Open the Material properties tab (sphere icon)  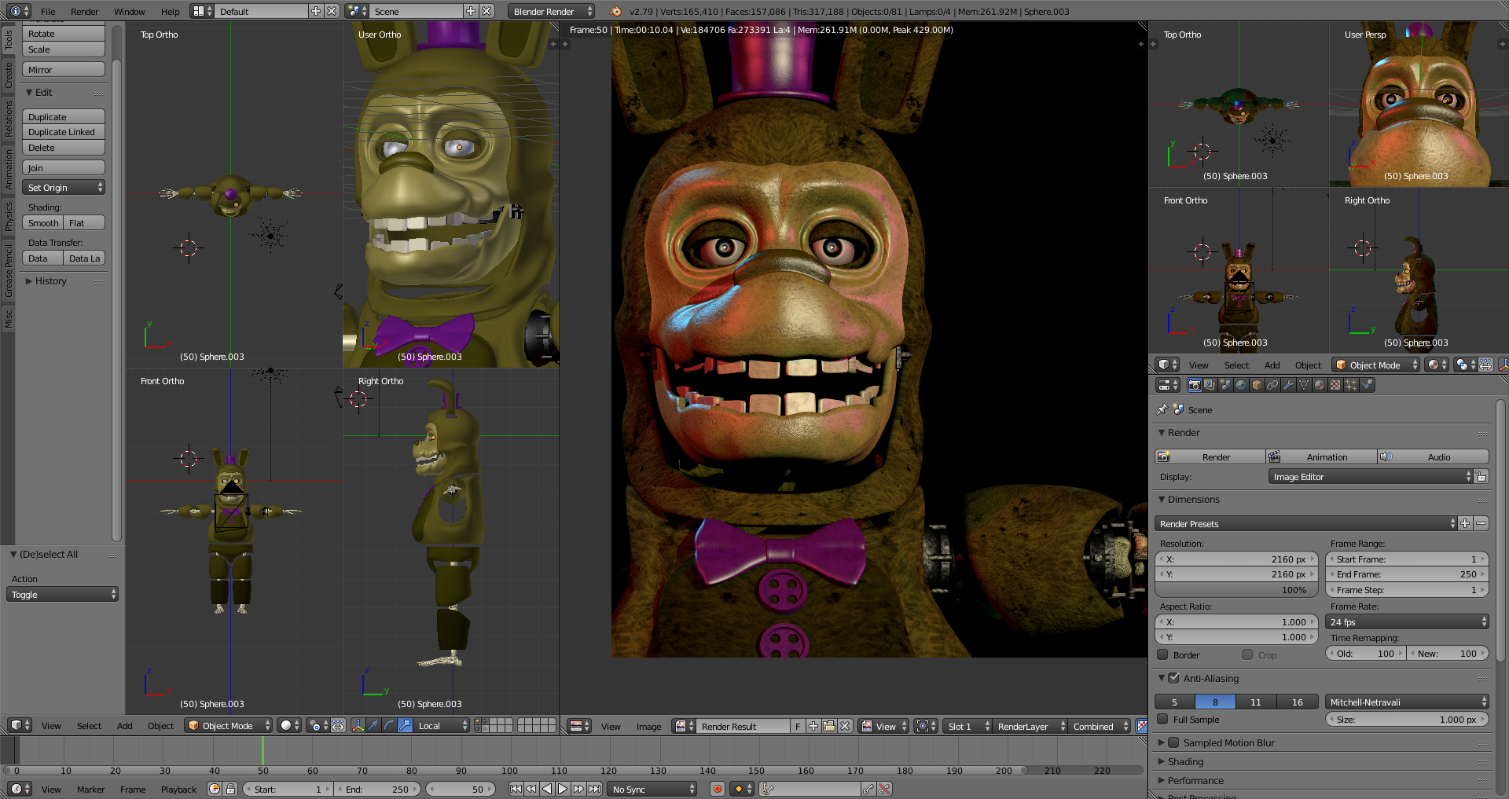pyautogui.click(x=1320, y=385)
